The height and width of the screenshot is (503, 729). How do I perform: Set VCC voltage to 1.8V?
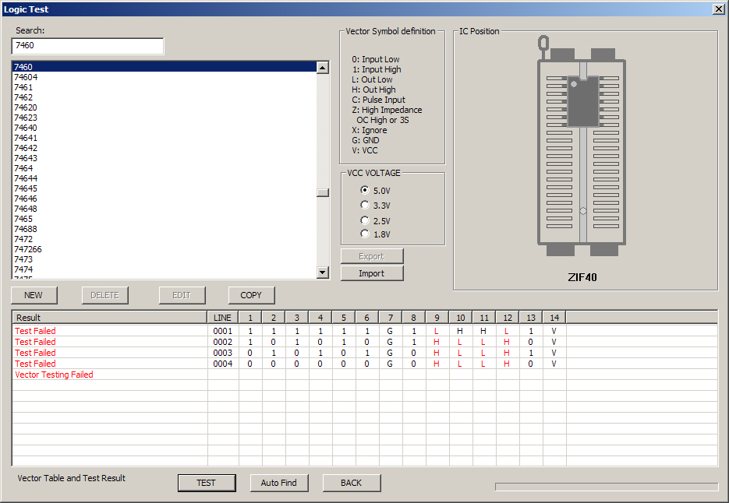(365, 234)
